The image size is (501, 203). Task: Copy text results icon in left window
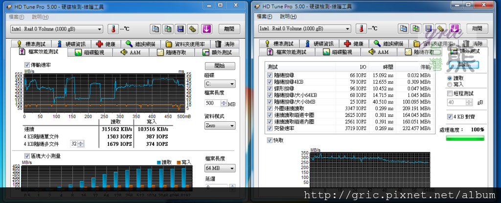(156, 29)
